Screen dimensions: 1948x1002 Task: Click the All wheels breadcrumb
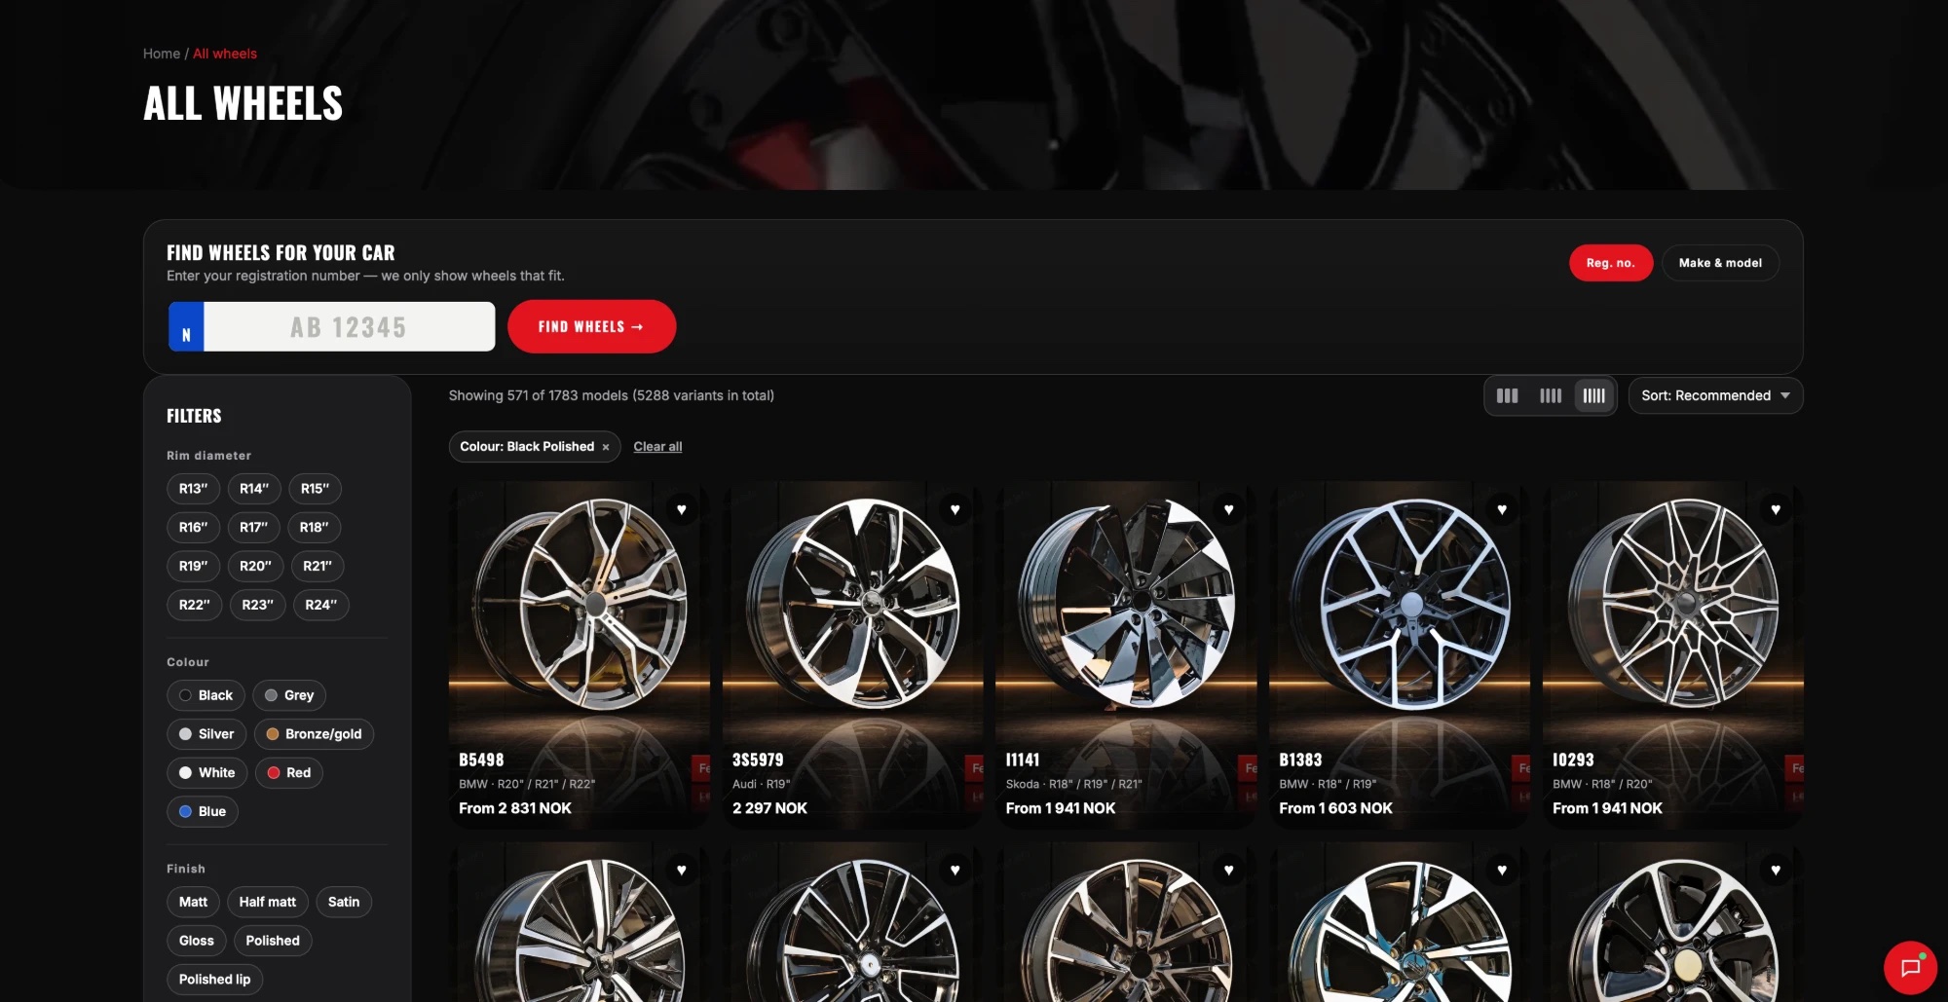[225, 54]
